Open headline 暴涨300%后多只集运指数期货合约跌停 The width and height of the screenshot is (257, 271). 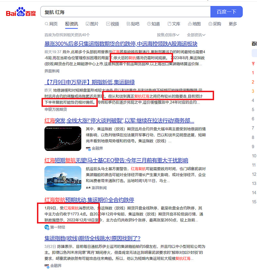pos(121,44)
